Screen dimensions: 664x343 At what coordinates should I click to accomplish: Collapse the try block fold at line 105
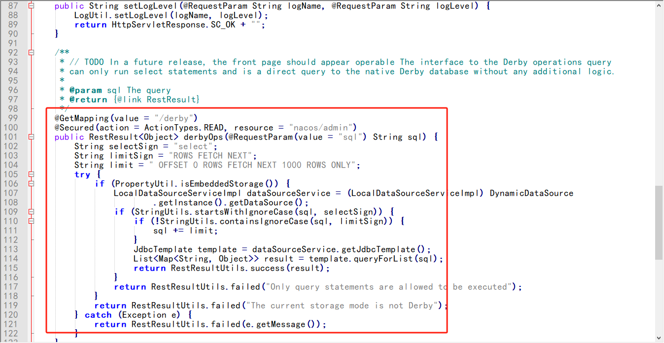(x=32, y=174)
